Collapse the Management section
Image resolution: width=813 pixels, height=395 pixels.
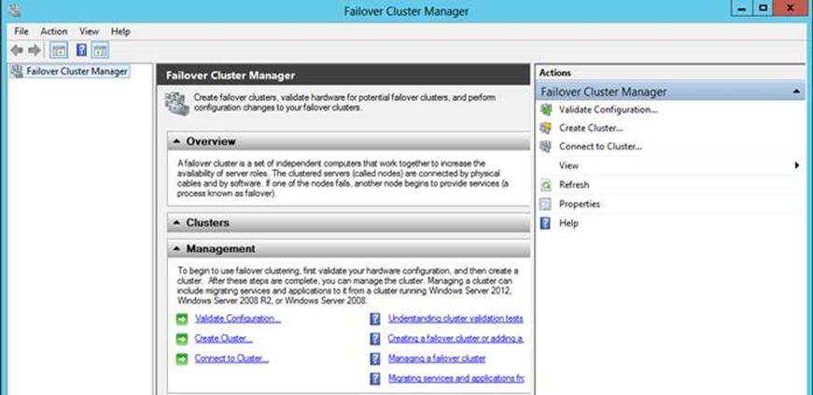pos(176,248)
